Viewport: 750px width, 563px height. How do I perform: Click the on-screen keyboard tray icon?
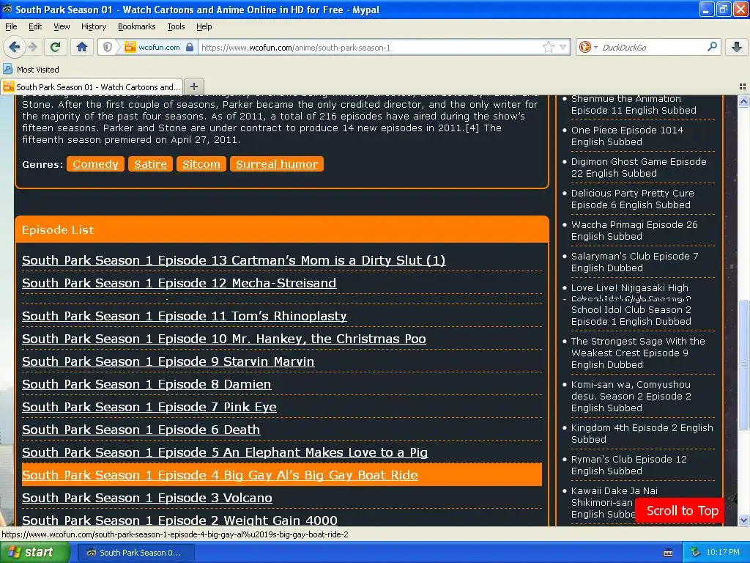pyautogui.click(x=668, y=553)
